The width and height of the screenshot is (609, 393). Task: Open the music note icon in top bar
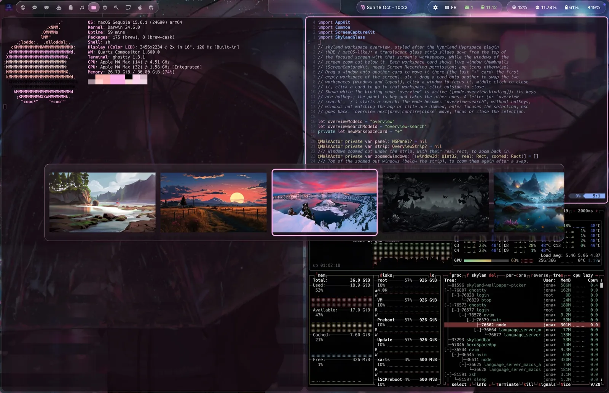82,7
